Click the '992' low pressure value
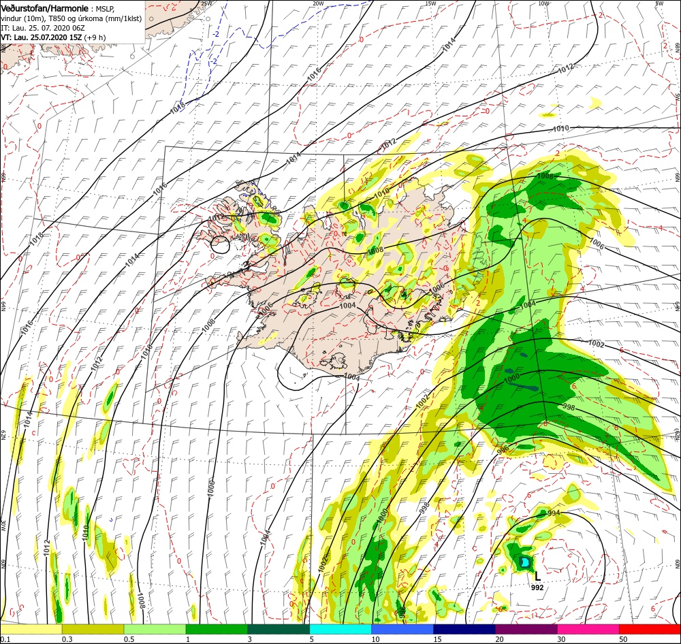Image resolution: width=681 pixels, height=644 pixels. click(x=537, y=587)
